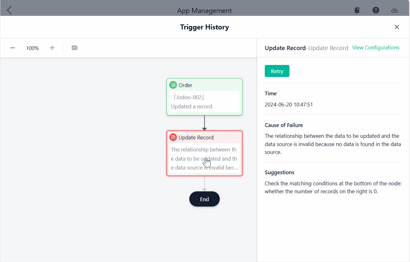
Task: Close the Trigger History dialog
Action: [397, 27]
